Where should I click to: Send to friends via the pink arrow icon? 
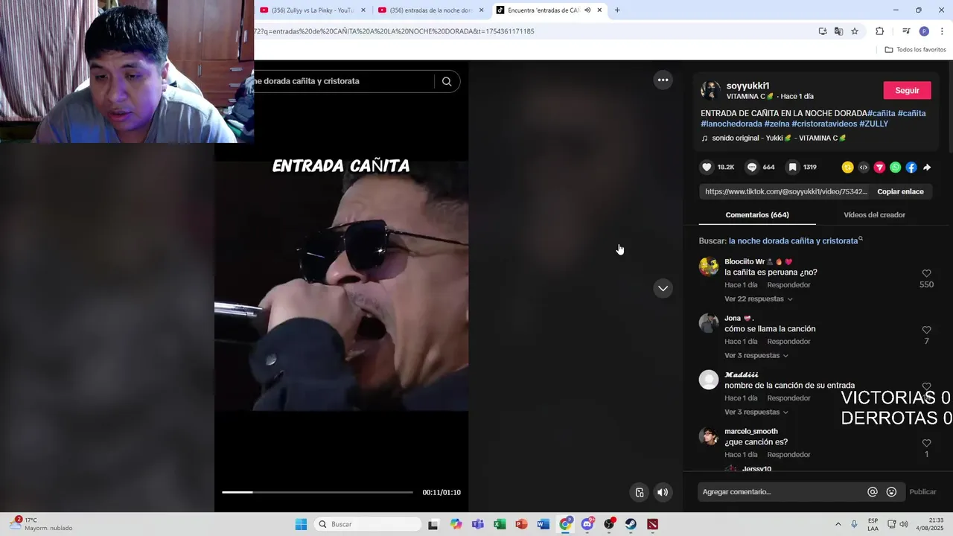coord(879,167)
